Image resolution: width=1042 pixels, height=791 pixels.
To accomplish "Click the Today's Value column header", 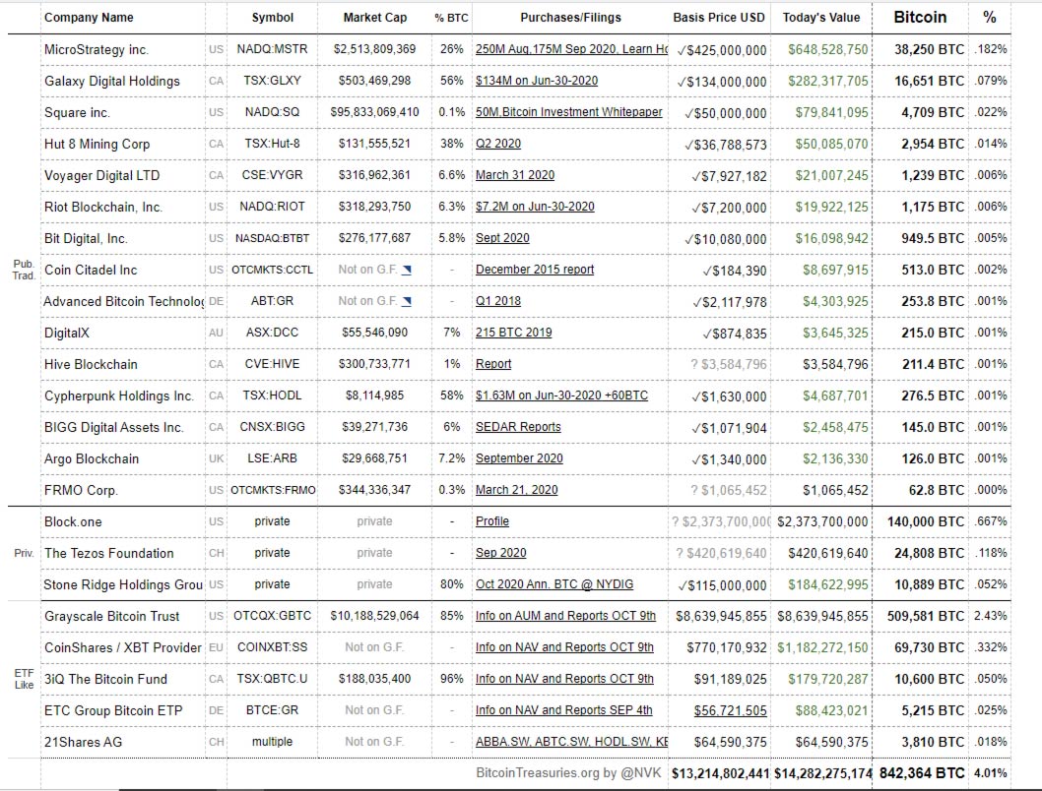I will (821, 18).
